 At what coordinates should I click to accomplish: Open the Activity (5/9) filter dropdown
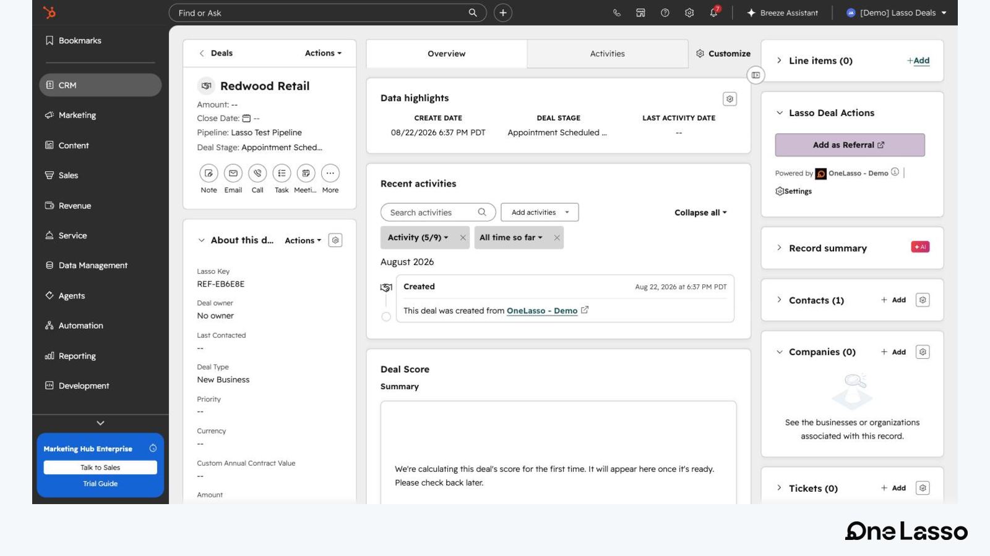click(418, 238)
